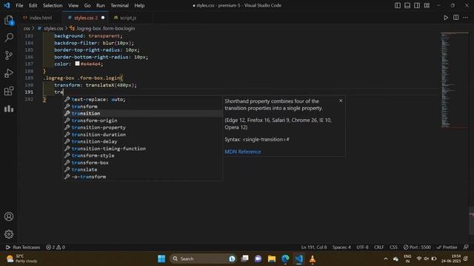Select the transform-box suggestion

click(143, 163)
